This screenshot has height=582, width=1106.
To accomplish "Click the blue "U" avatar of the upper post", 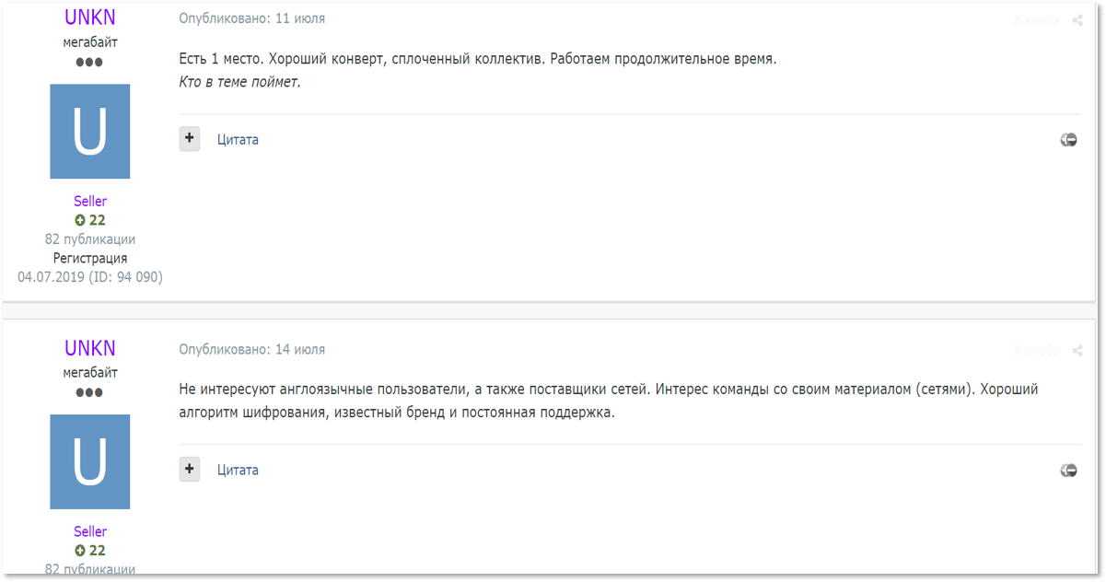I will coord(90,132).
